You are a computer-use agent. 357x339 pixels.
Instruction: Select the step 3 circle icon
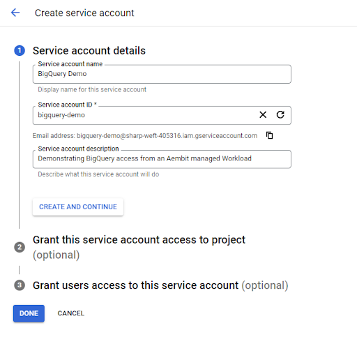click(20, 285)
